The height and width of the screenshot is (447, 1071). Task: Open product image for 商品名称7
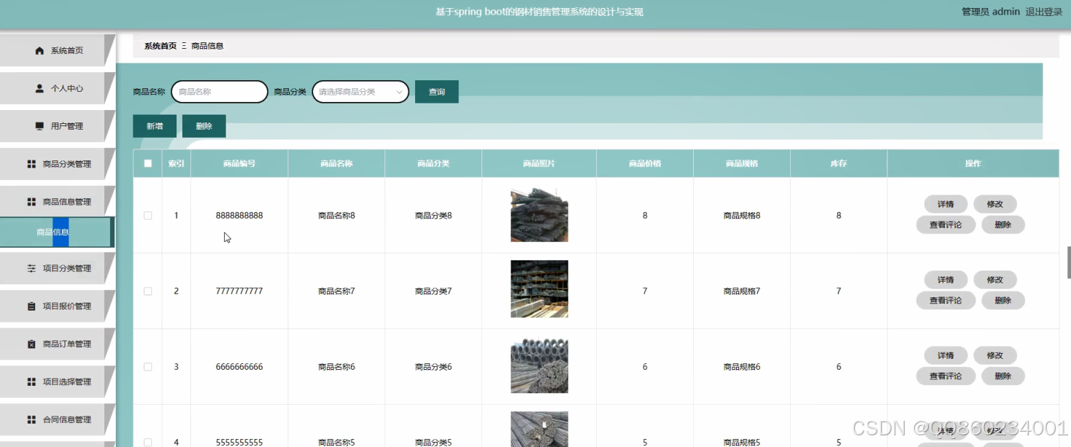click(x=539, y=289)
